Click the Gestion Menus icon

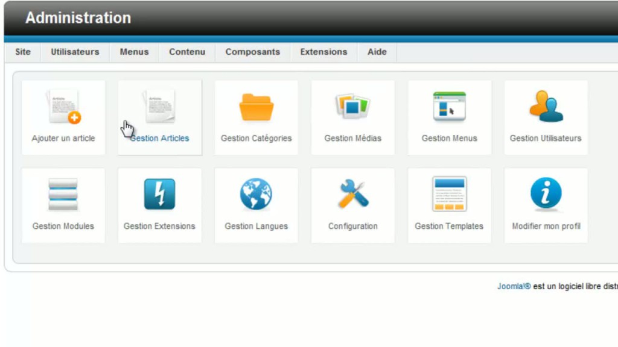[450, 108]
